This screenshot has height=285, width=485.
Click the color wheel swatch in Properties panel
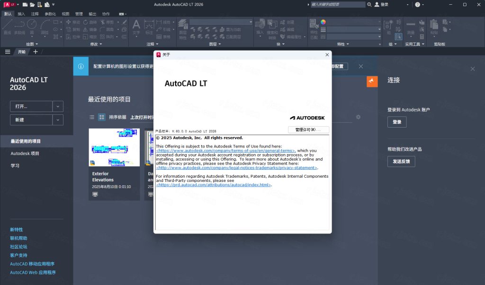323,21
